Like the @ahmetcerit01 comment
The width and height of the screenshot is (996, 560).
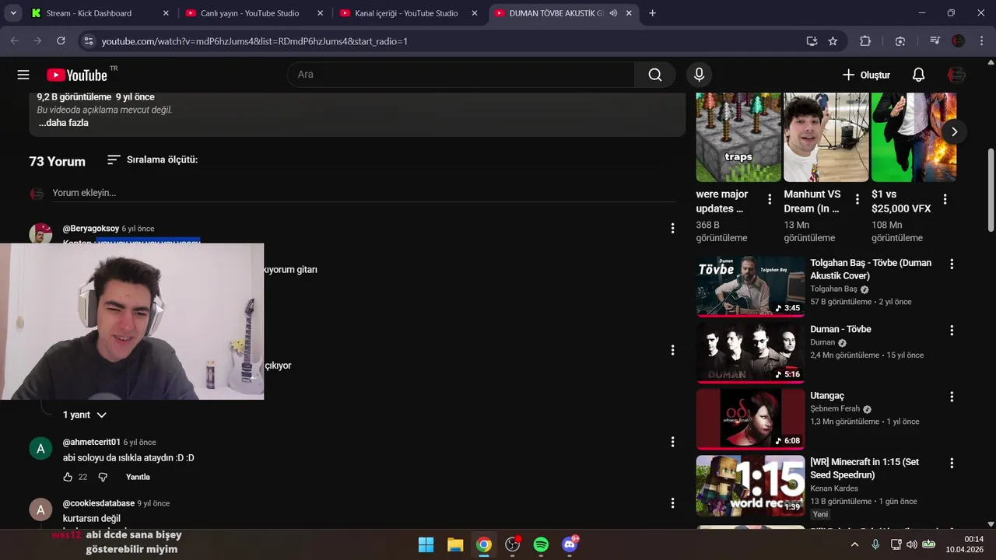(x=68, y=477)
